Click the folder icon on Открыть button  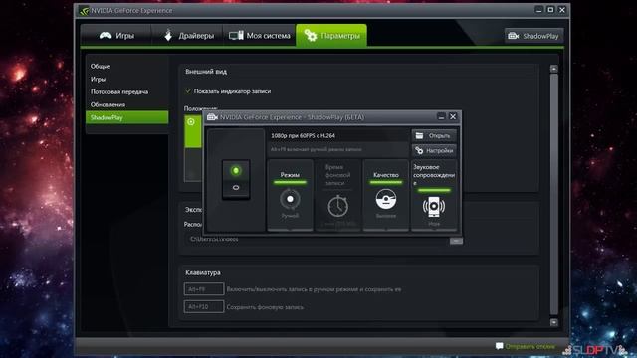(x=420, y=135)
